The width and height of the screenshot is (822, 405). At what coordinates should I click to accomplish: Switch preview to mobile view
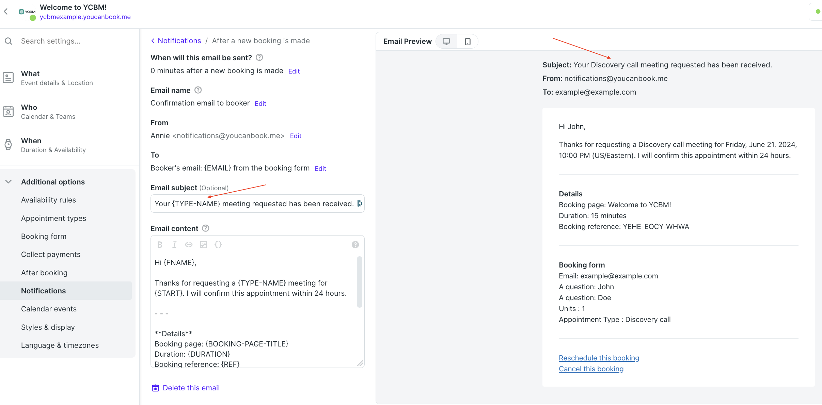468,42
